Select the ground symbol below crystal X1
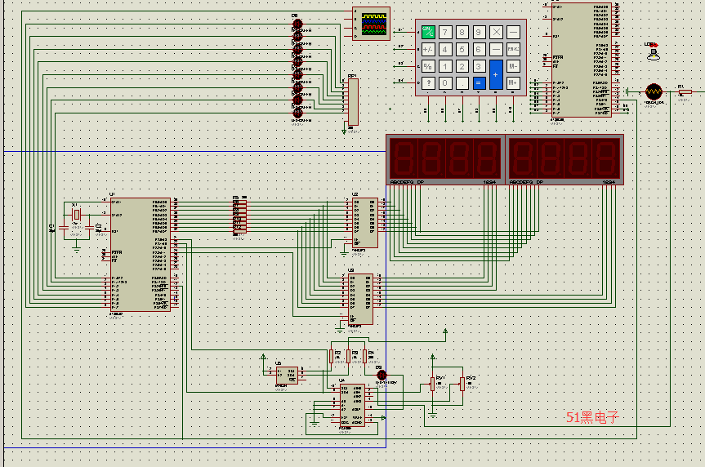 click(77, 248)
